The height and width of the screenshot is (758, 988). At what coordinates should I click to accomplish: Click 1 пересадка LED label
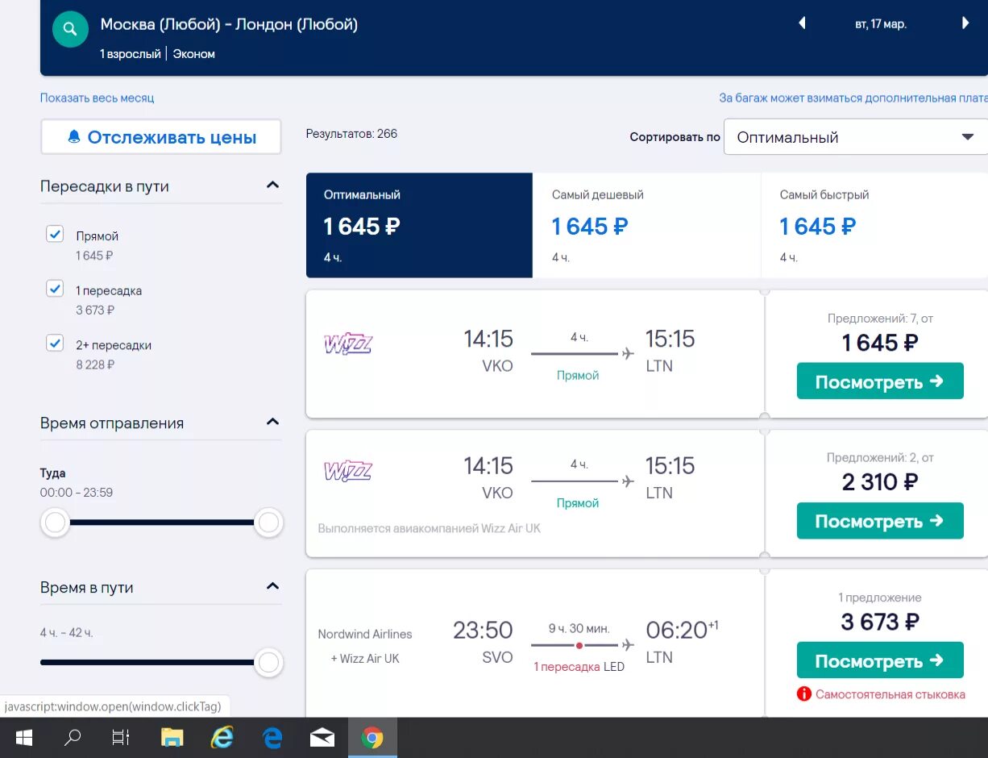tap(579, 667)
